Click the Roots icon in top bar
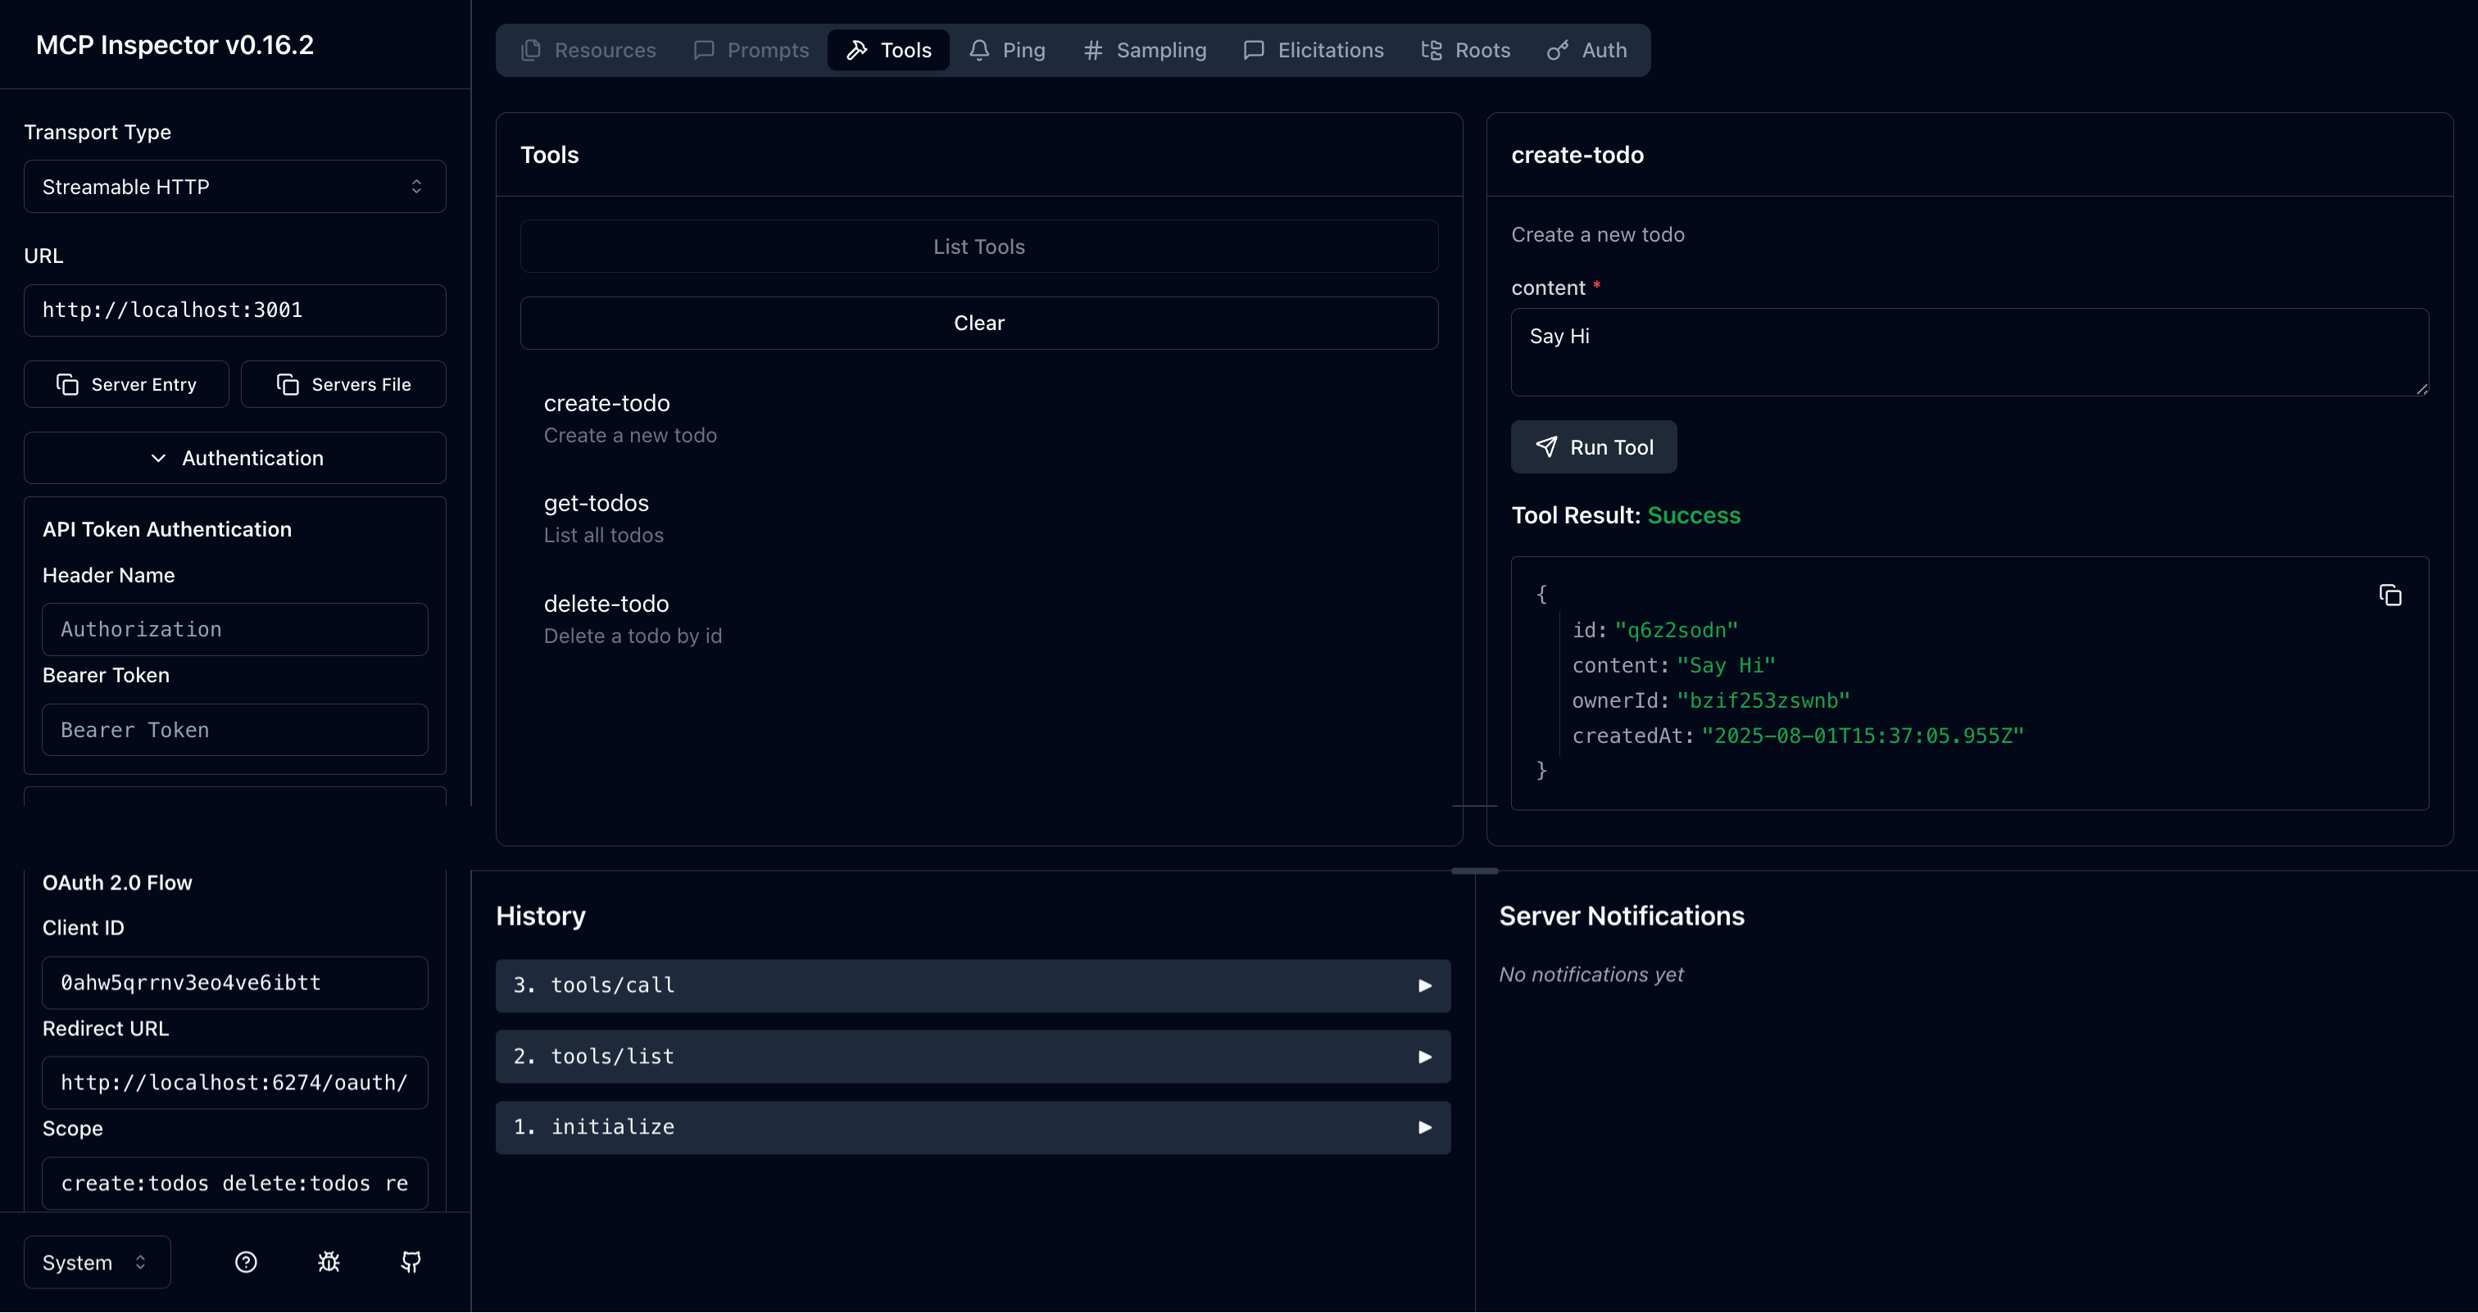Screen dimensions: 2478x1313 1432,50
